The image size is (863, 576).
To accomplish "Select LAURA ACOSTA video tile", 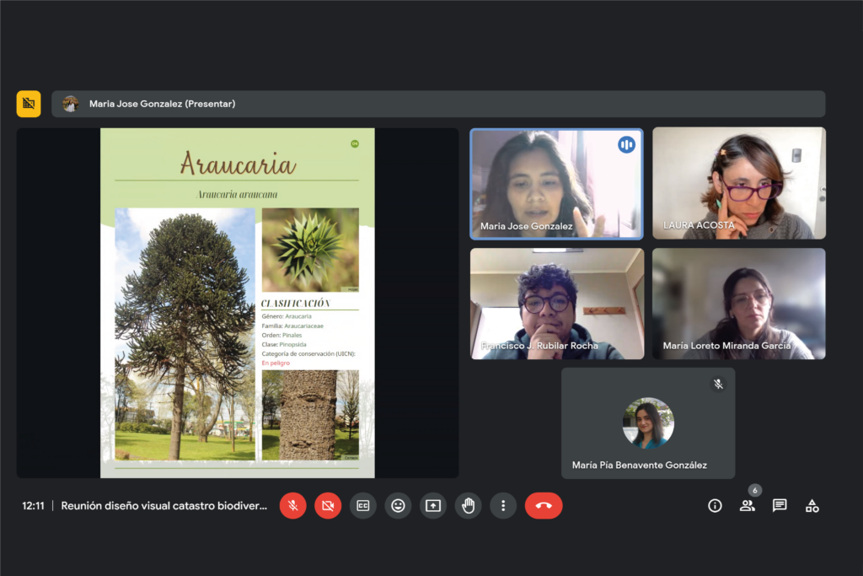I will [x=739, y=184].
